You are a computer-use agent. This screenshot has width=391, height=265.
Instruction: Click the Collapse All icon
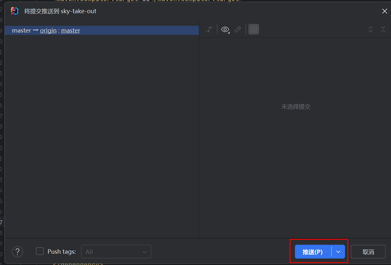pyautogui.click(x=383, y=29)
